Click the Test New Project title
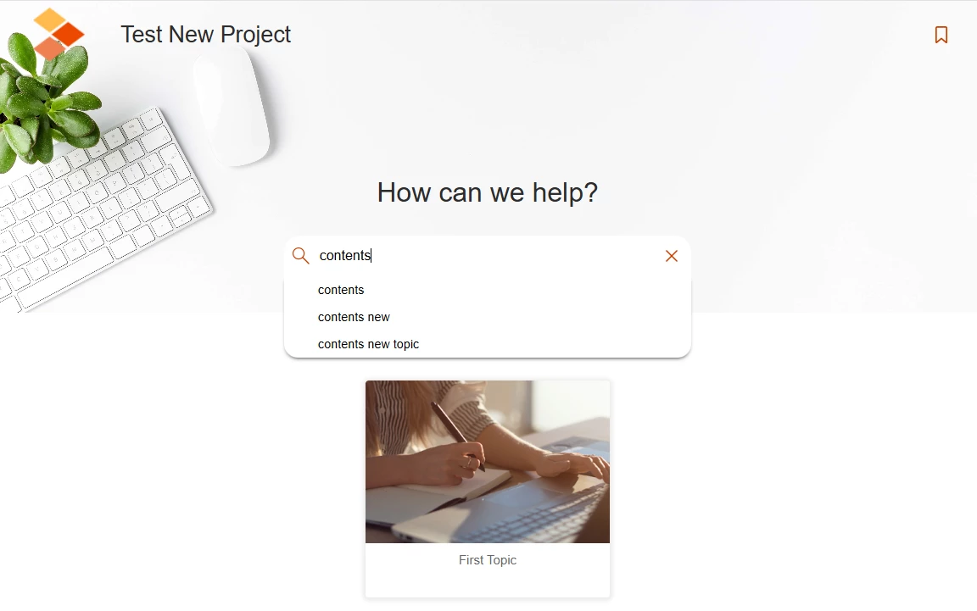The image size is (977, 611). click(x=205, y=34)
